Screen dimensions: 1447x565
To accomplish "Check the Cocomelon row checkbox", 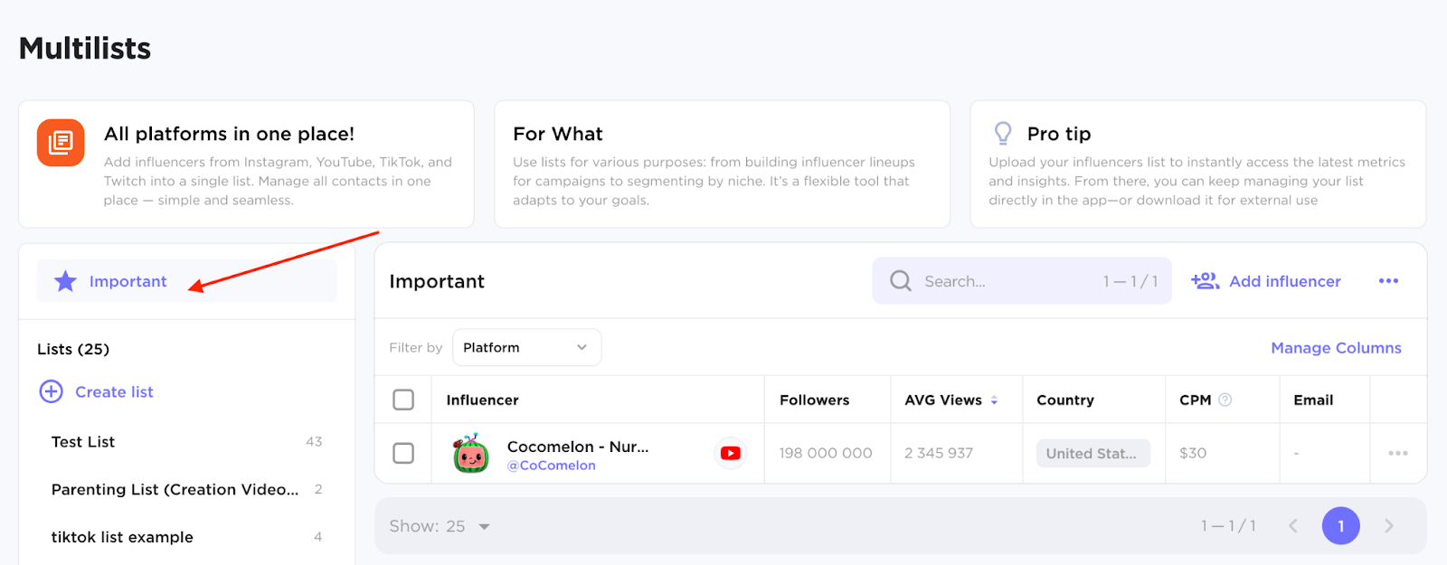I will click(x=403, y=453).
